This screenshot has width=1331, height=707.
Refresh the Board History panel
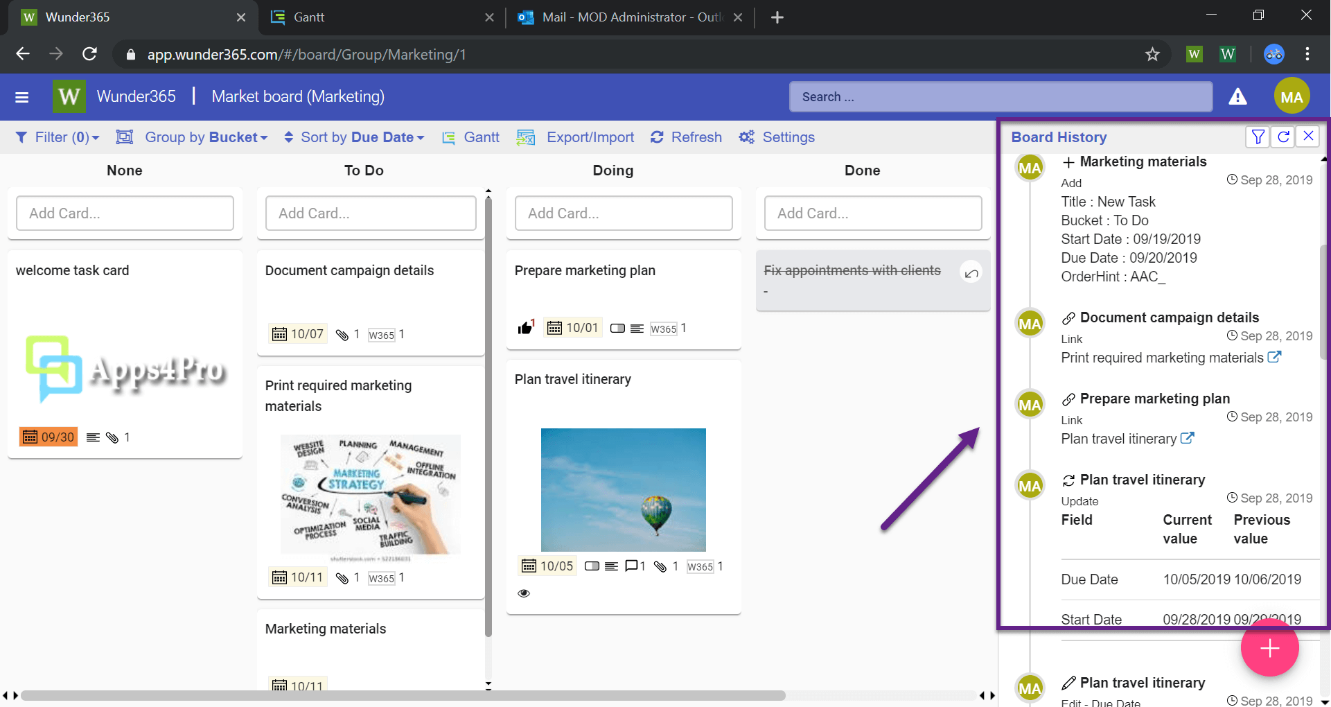point(1283,137)
